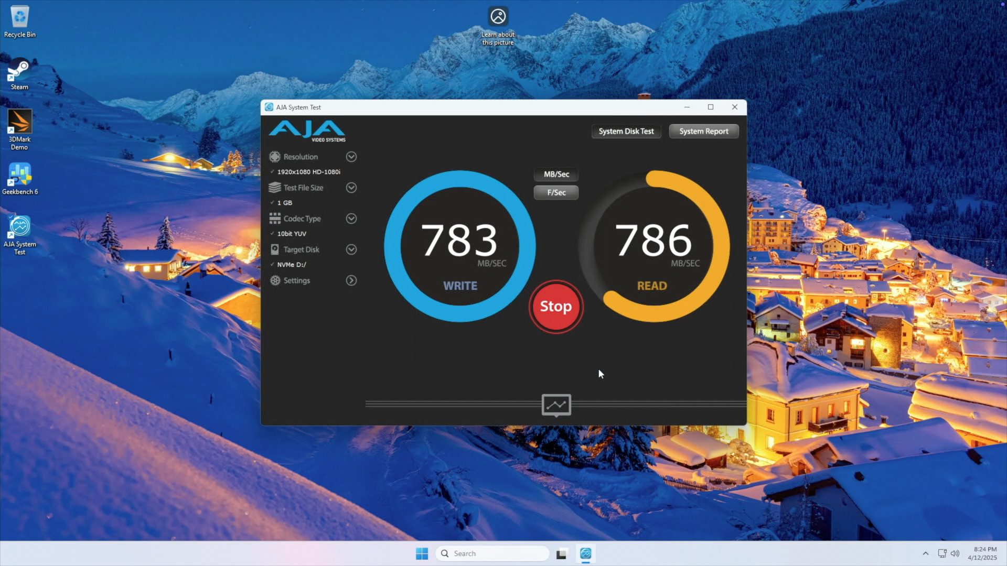The height and width of the screenshot is (566, 1007).
Task: Select MB/Sec display unit
Action: [556, 174]
